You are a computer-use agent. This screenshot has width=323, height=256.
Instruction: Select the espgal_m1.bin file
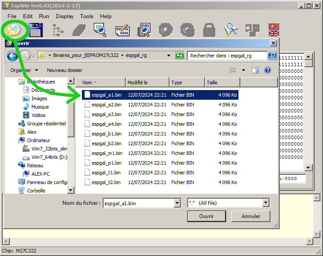click(107, 153)
